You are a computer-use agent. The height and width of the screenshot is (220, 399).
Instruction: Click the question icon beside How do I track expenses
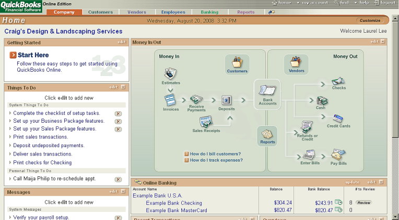(186, 160)
